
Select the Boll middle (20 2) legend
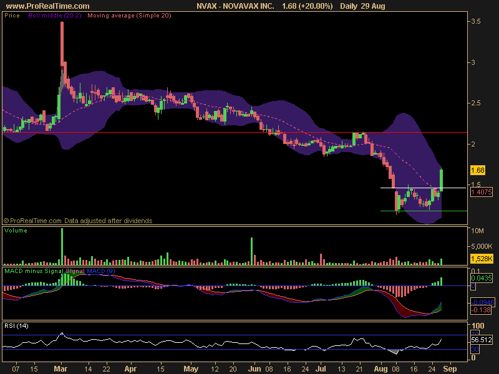[x=55, y=16]
